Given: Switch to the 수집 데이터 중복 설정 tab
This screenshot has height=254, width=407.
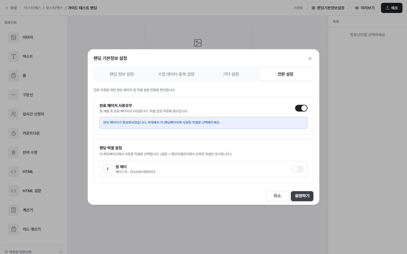Looking at the screenshot, I should click(176, 74).
